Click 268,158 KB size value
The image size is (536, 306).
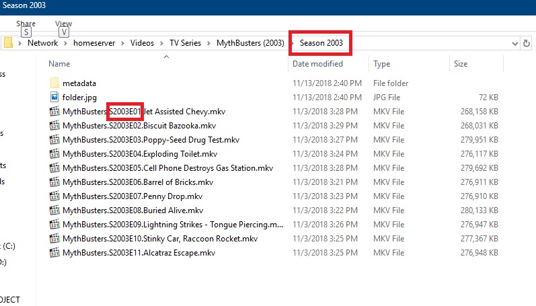pyautogui.click(x=479, y=112)
